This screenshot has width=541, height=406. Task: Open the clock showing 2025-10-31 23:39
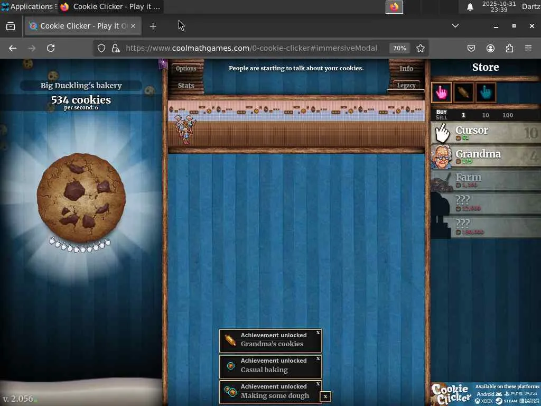click(499, 6)
